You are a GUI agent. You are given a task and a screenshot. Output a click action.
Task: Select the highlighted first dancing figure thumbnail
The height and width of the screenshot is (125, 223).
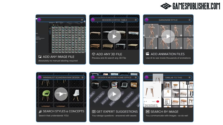tap(151, 31)
